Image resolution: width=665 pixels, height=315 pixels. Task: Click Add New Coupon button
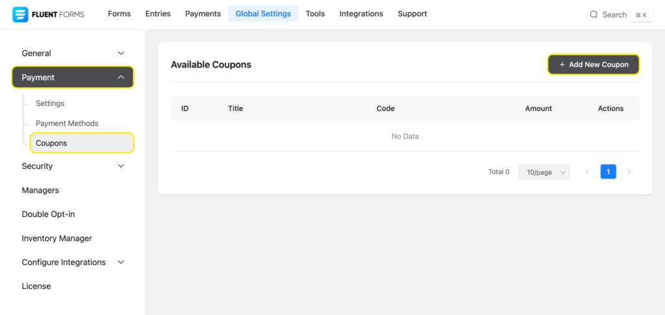(x=594, y=64)
